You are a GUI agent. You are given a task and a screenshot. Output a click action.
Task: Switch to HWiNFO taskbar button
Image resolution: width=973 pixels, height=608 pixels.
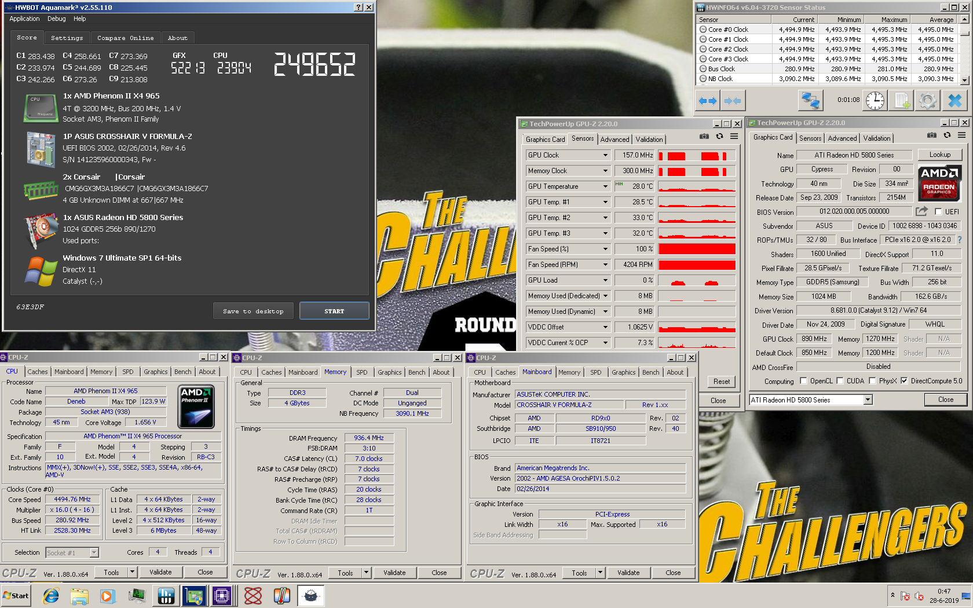point(166,595)
